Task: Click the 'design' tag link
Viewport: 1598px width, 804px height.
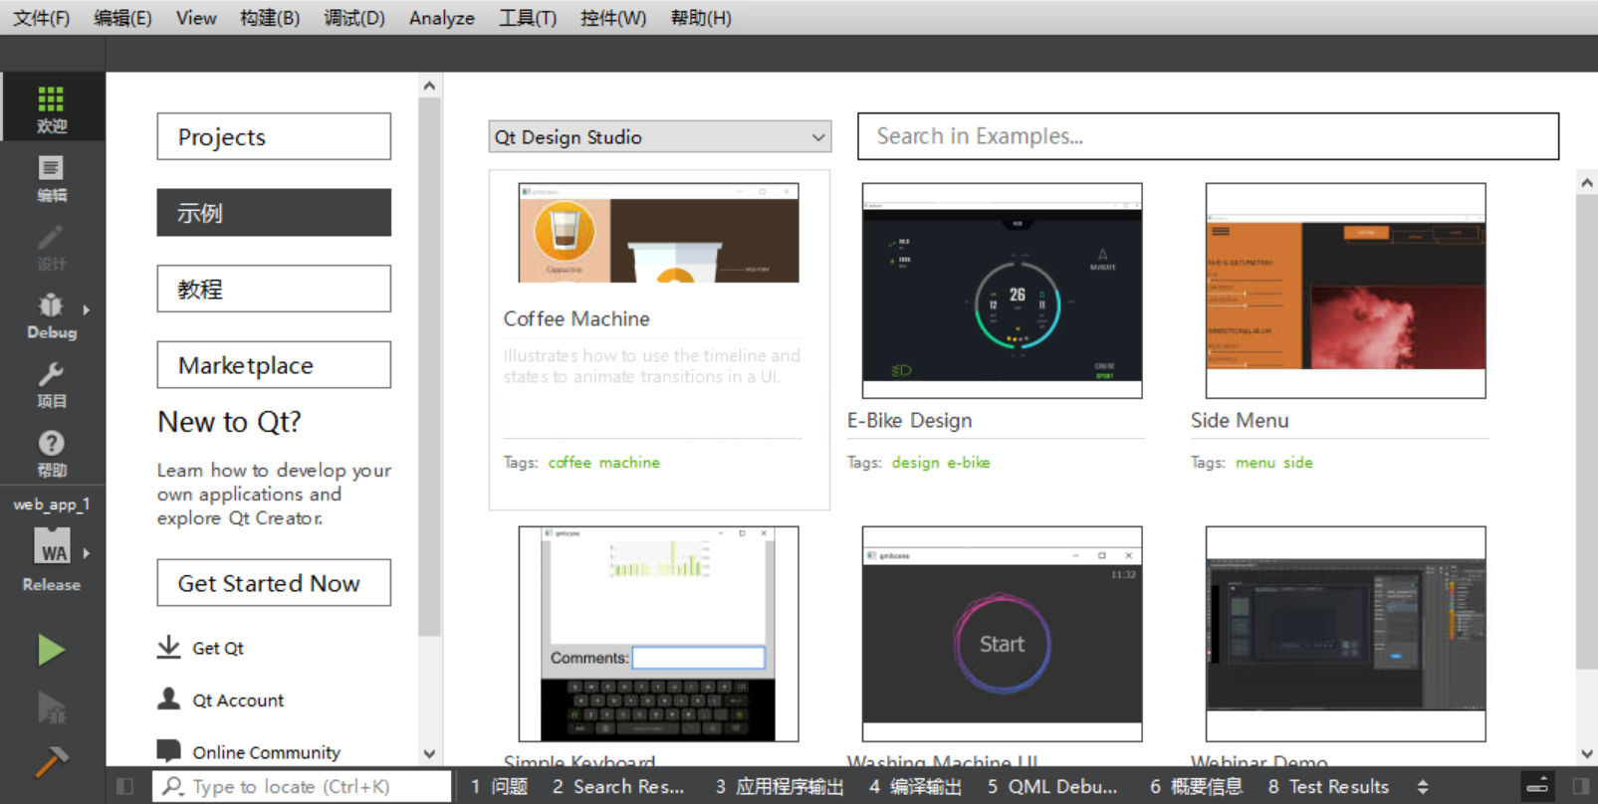Action: [x=915, y=462]
